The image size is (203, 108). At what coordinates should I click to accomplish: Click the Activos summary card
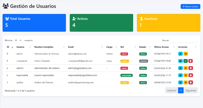click(101, 23)
